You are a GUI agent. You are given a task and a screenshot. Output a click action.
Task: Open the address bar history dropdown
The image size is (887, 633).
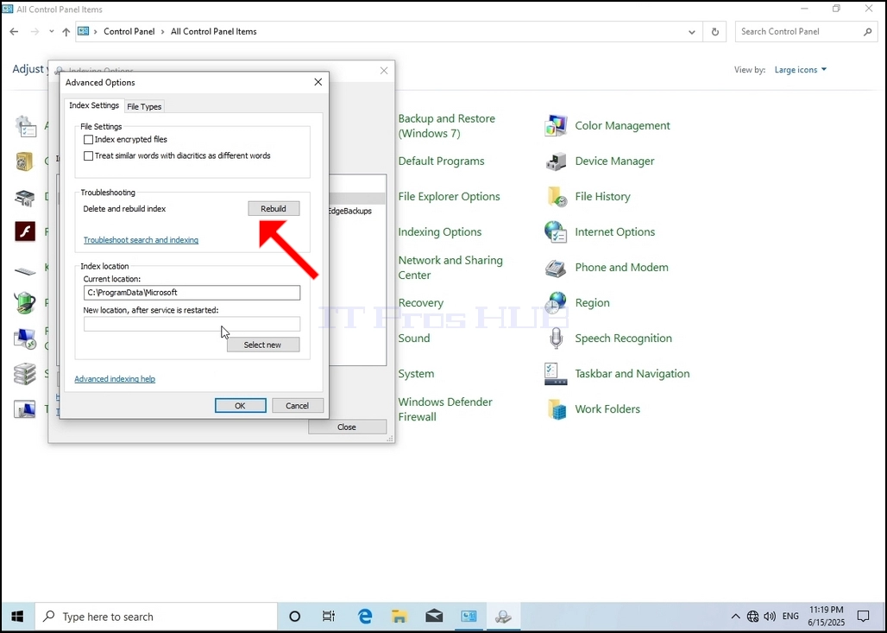click(691, 32)
